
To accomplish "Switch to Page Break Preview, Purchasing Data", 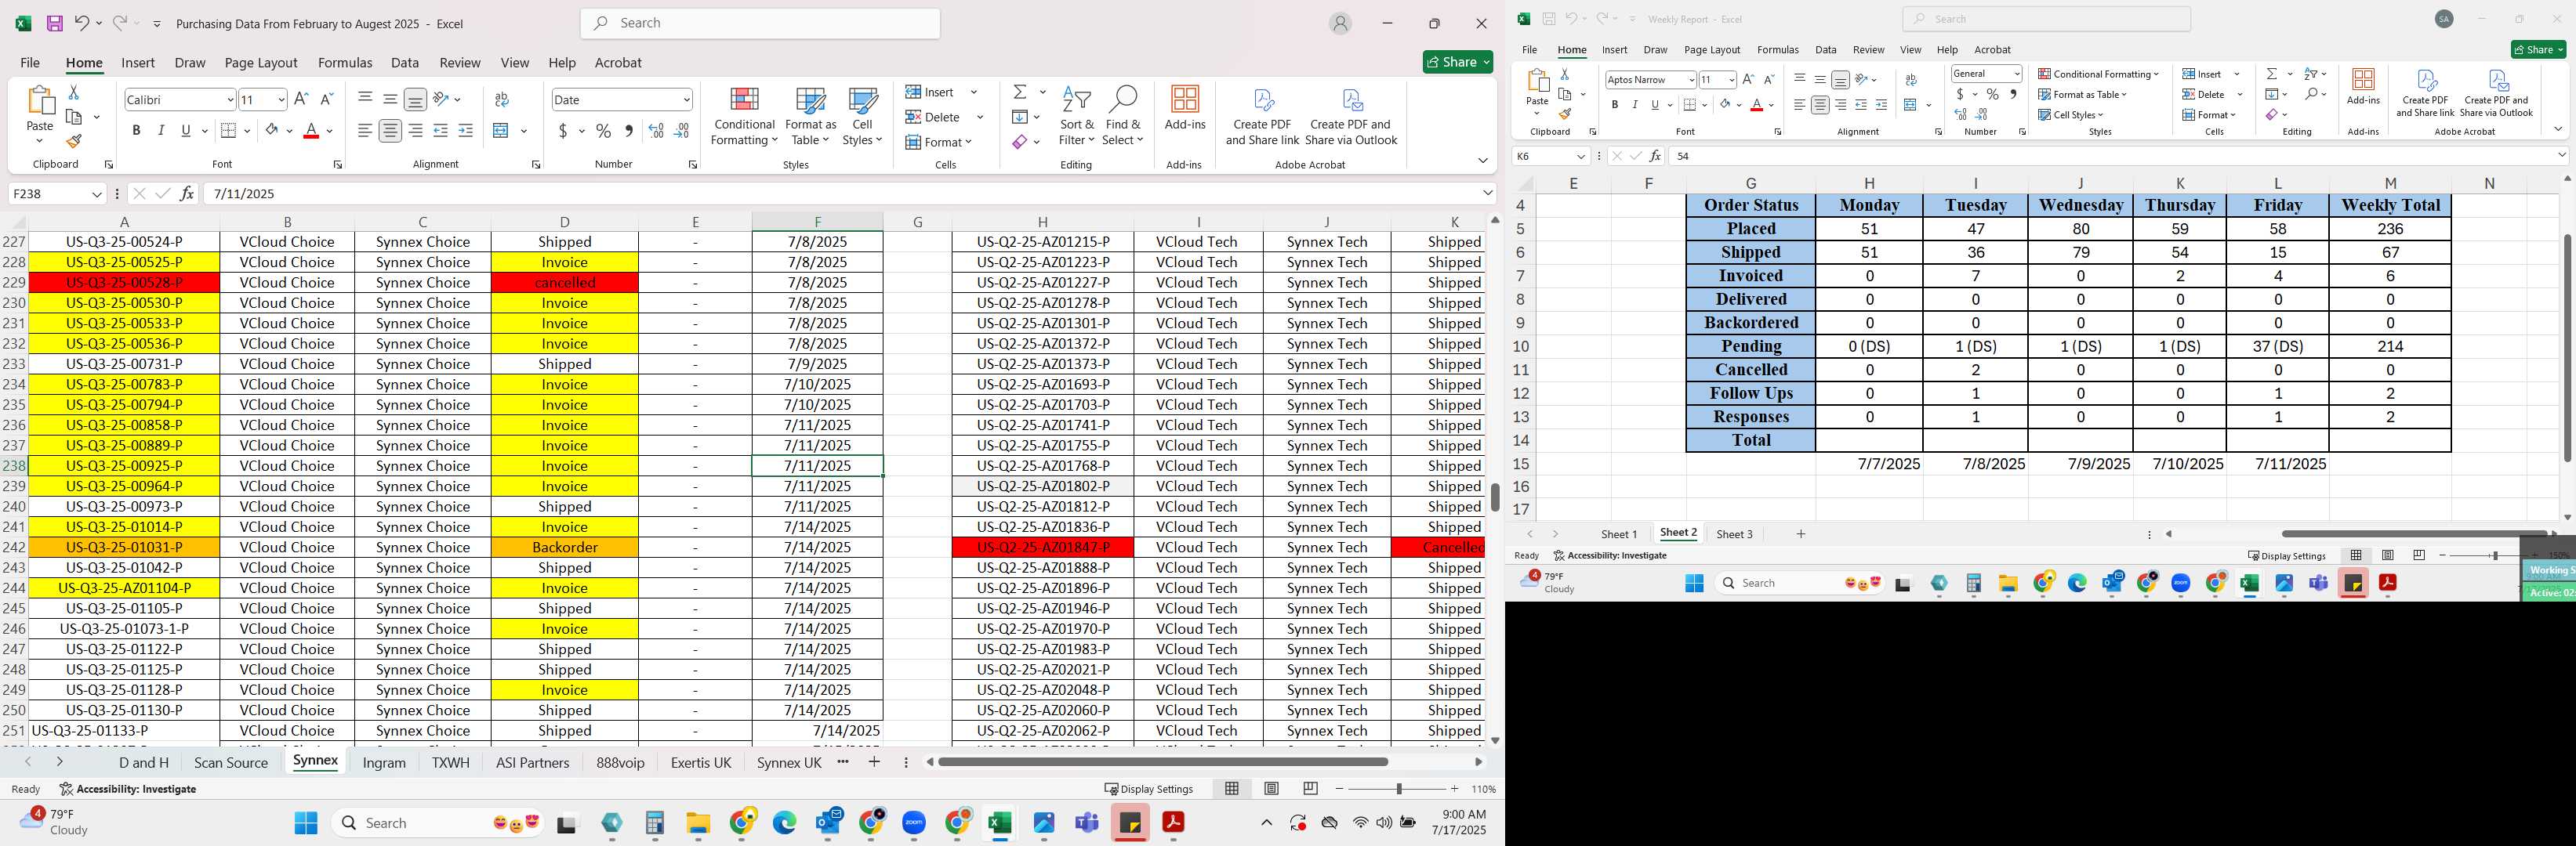I will 1310,789.
